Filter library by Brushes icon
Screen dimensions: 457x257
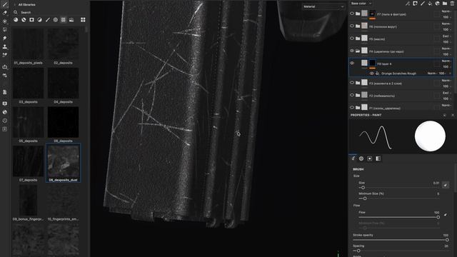[x=47, y=20]
